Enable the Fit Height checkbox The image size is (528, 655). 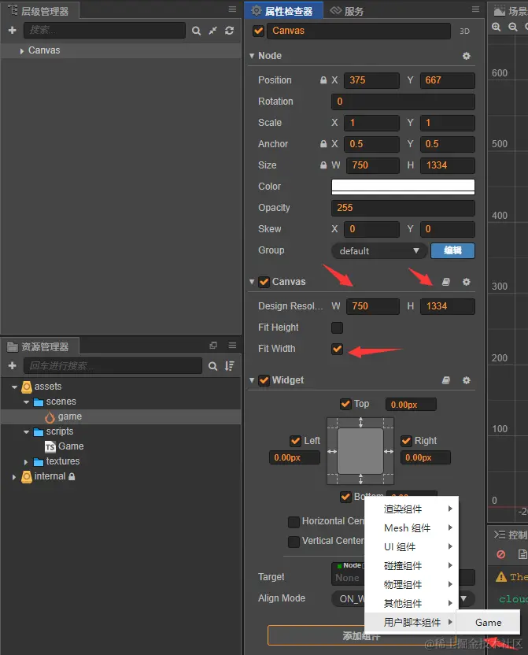pyautogui.click(x=337, y=327)
